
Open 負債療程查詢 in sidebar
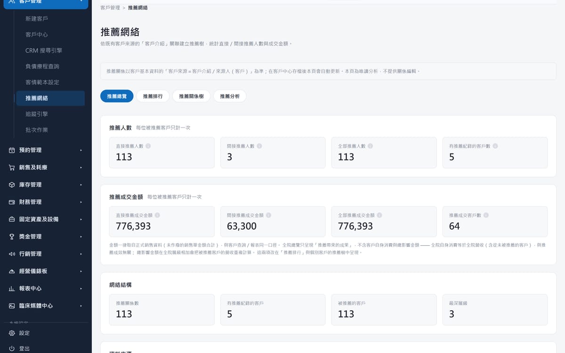click(x=49, y=66)
